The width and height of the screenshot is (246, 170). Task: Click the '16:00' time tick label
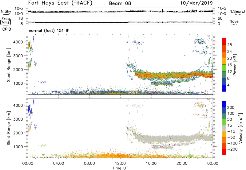pyautogui.click(x=151, y=164)
